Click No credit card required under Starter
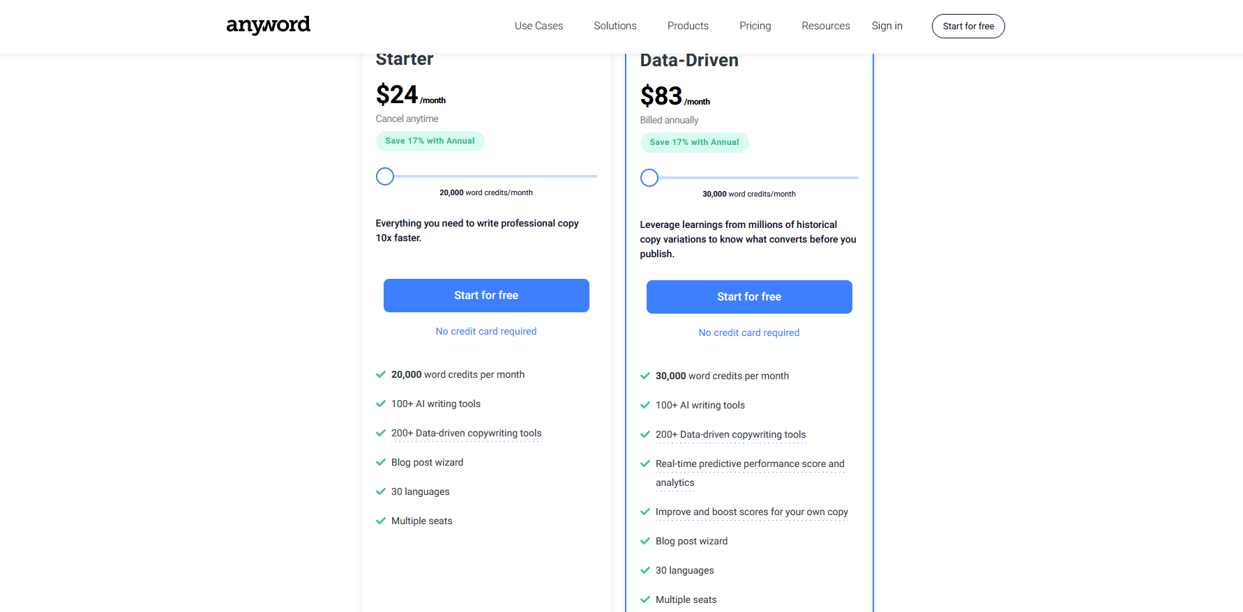Viewport: 1243px width, 612px height. [486, 331]
